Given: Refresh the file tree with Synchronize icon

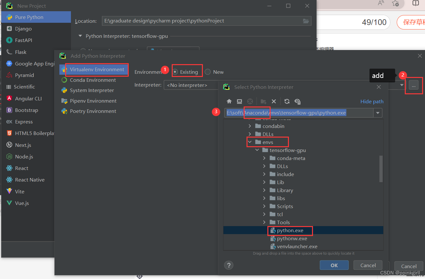Looking at the screenshot, I should (x=287, y=101).
